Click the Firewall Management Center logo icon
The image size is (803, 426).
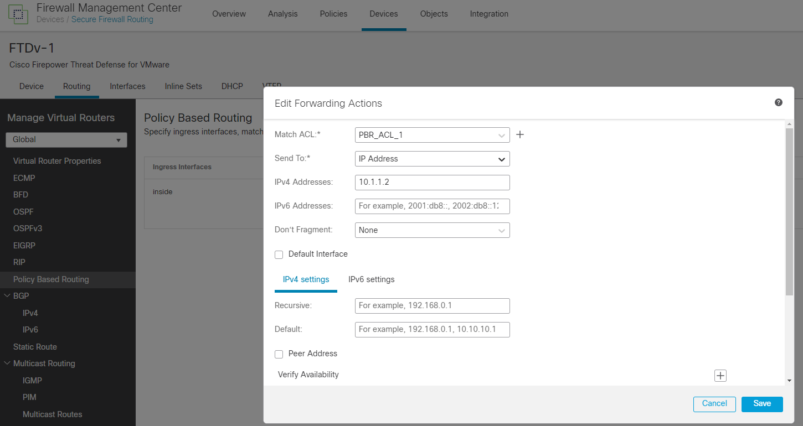(18, 13)
